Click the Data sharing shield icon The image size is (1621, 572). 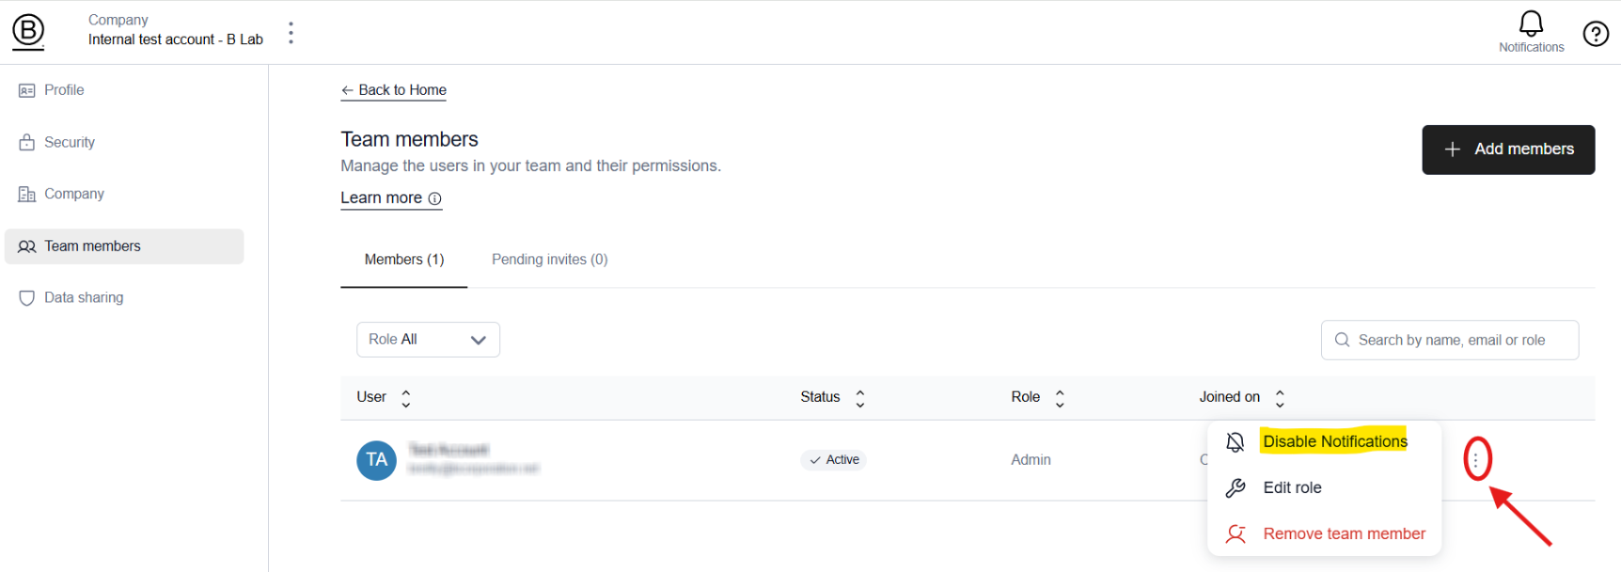[x=26, y=298]
